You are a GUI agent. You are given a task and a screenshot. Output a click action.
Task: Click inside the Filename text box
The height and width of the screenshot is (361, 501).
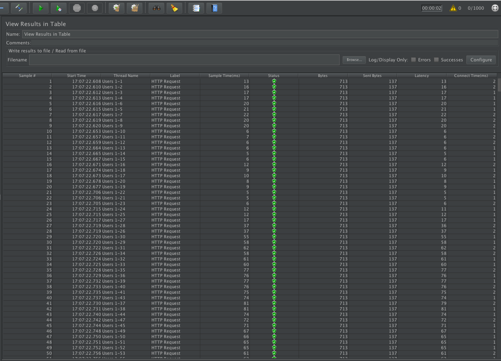184,60
